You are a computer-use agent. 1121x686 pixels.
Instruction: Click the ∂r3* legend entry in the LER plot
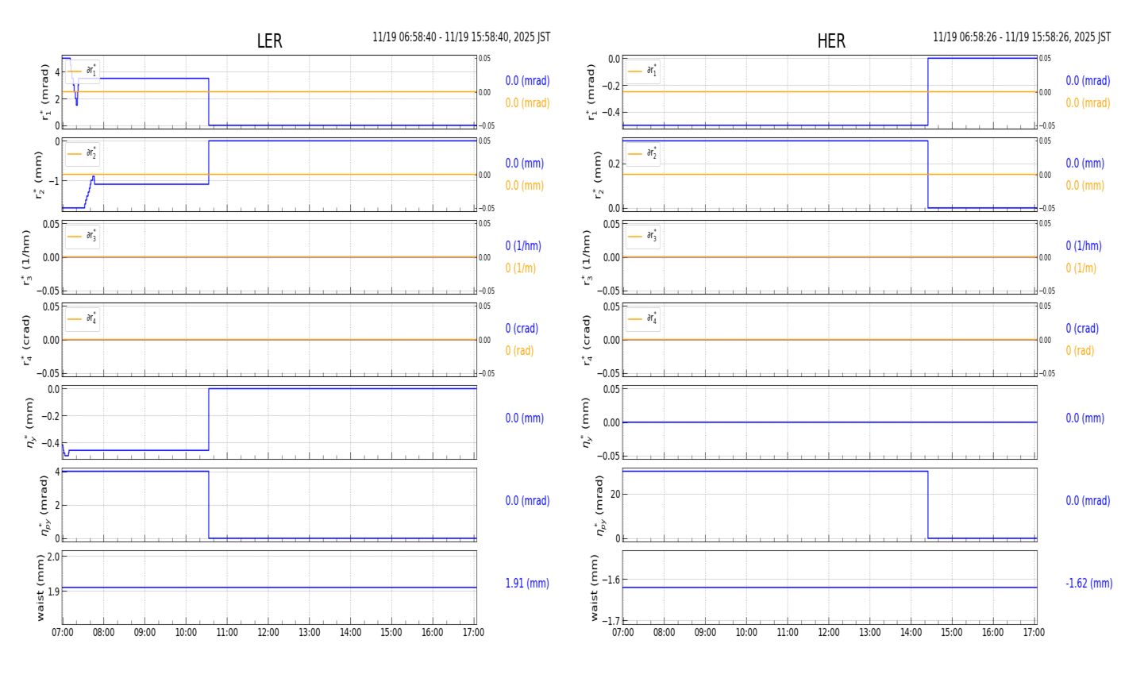83,237
